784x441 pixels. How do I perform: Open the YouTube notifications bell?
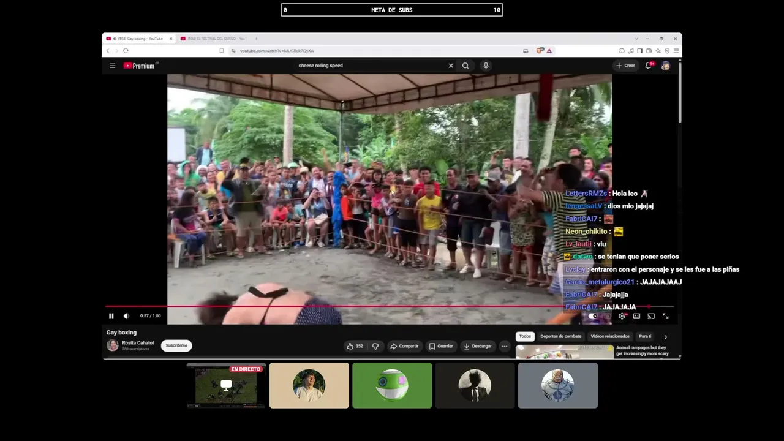[x=648, y=66]
